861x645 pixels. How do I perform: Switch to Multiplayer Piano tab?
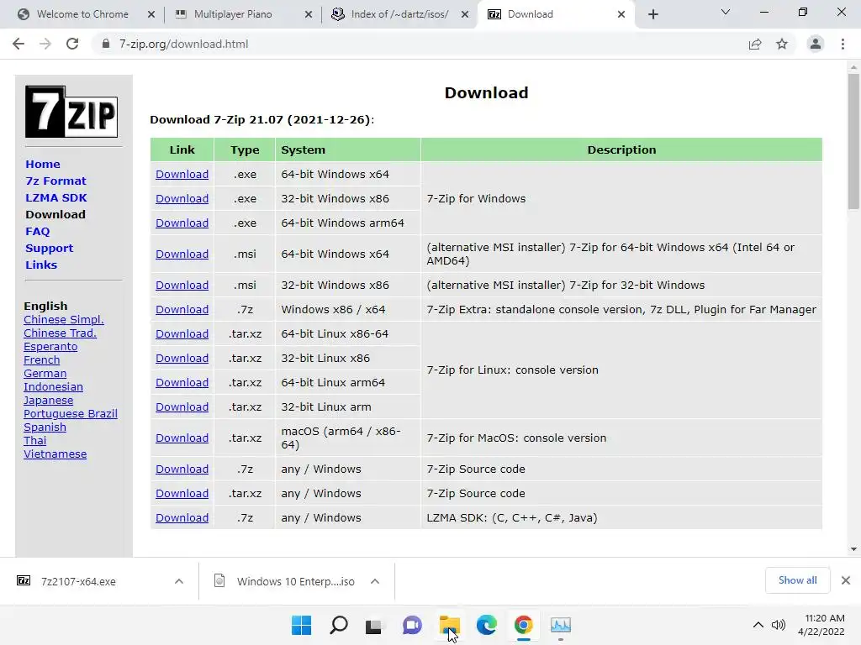click(x=233, y=14)
